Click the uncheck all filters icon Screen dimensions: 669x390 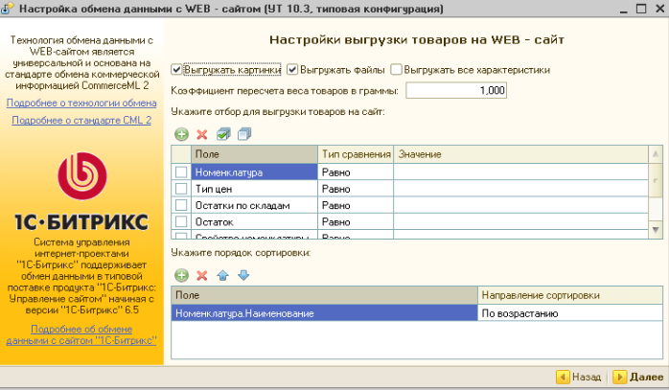(x=243, y=134)
